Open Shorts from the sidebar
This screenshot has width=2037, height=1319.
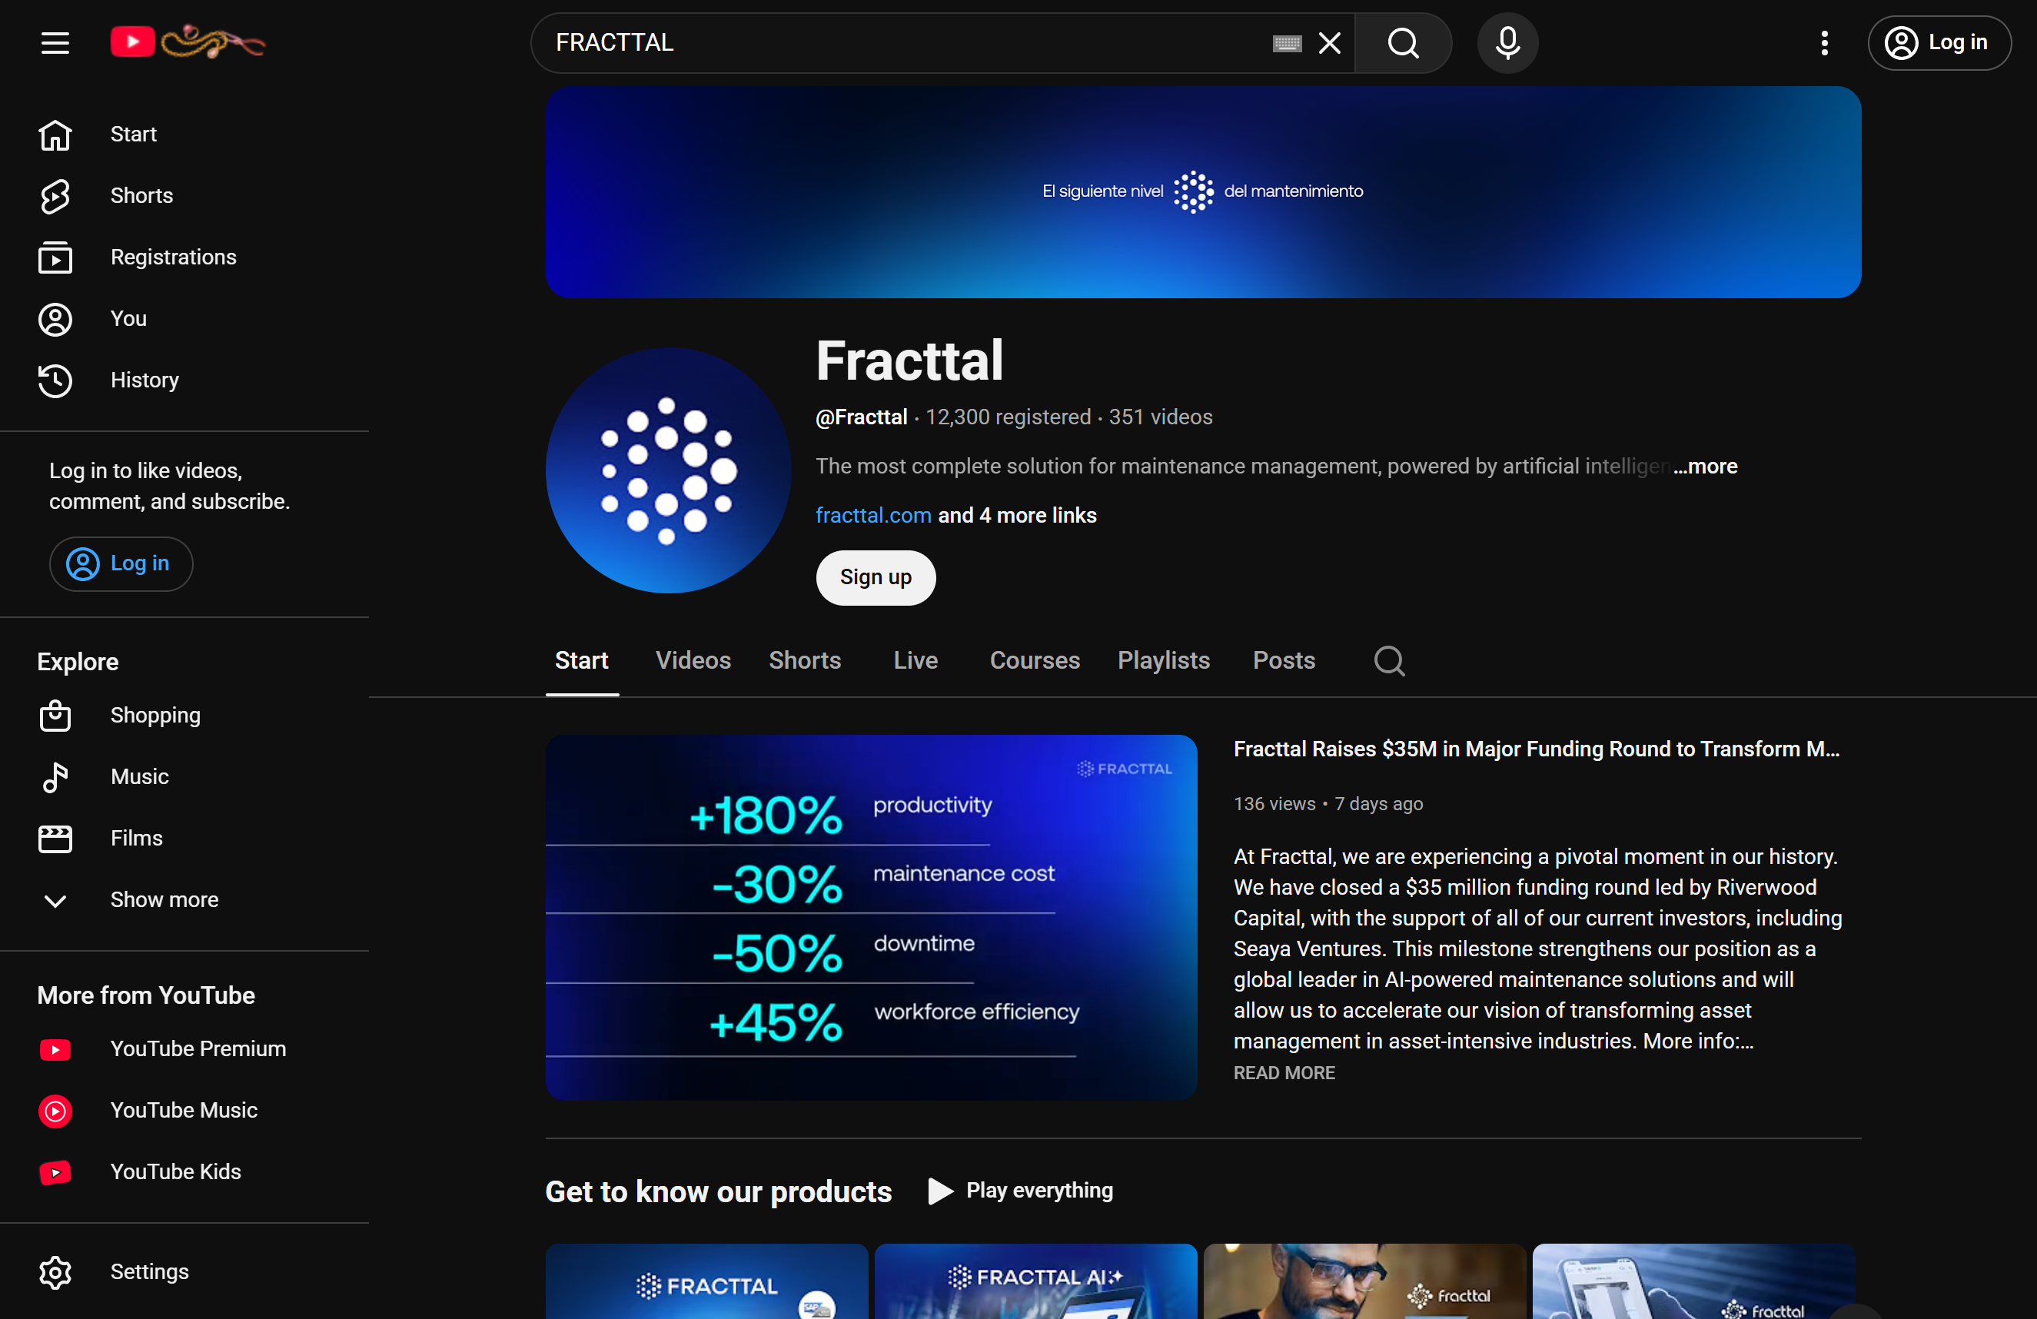point(141,195)
